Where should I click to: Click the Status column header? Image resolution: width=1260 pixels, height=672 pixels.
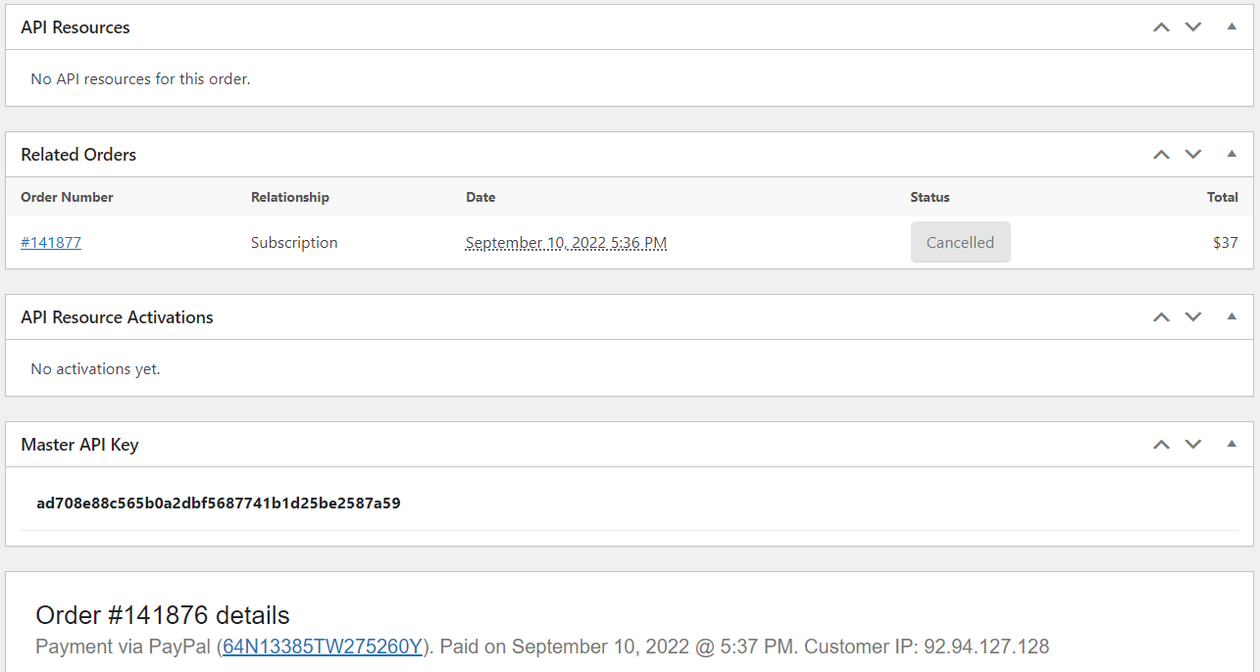930,197
